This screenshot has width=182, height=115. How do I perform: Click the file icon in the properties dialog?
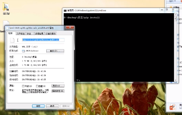click(x=12, y=40)
